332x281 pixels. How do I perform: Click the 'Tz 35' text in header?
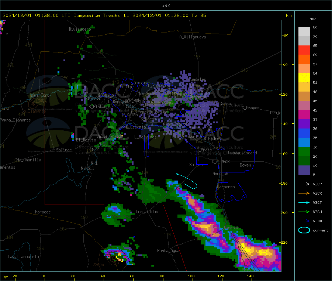point(198,16)
